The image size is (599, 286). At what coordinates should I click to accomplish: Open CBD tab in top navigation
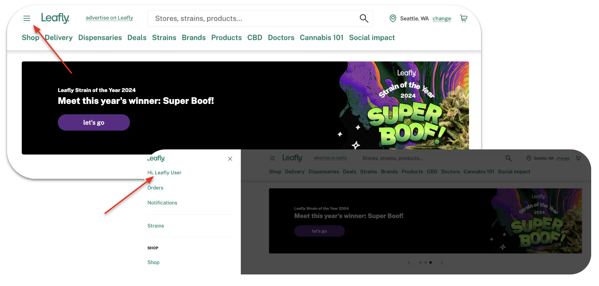(255, 38)
